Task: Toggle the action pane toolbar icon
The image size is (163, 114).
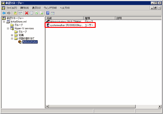Action: pyautogui.click(x=53, y=13)
